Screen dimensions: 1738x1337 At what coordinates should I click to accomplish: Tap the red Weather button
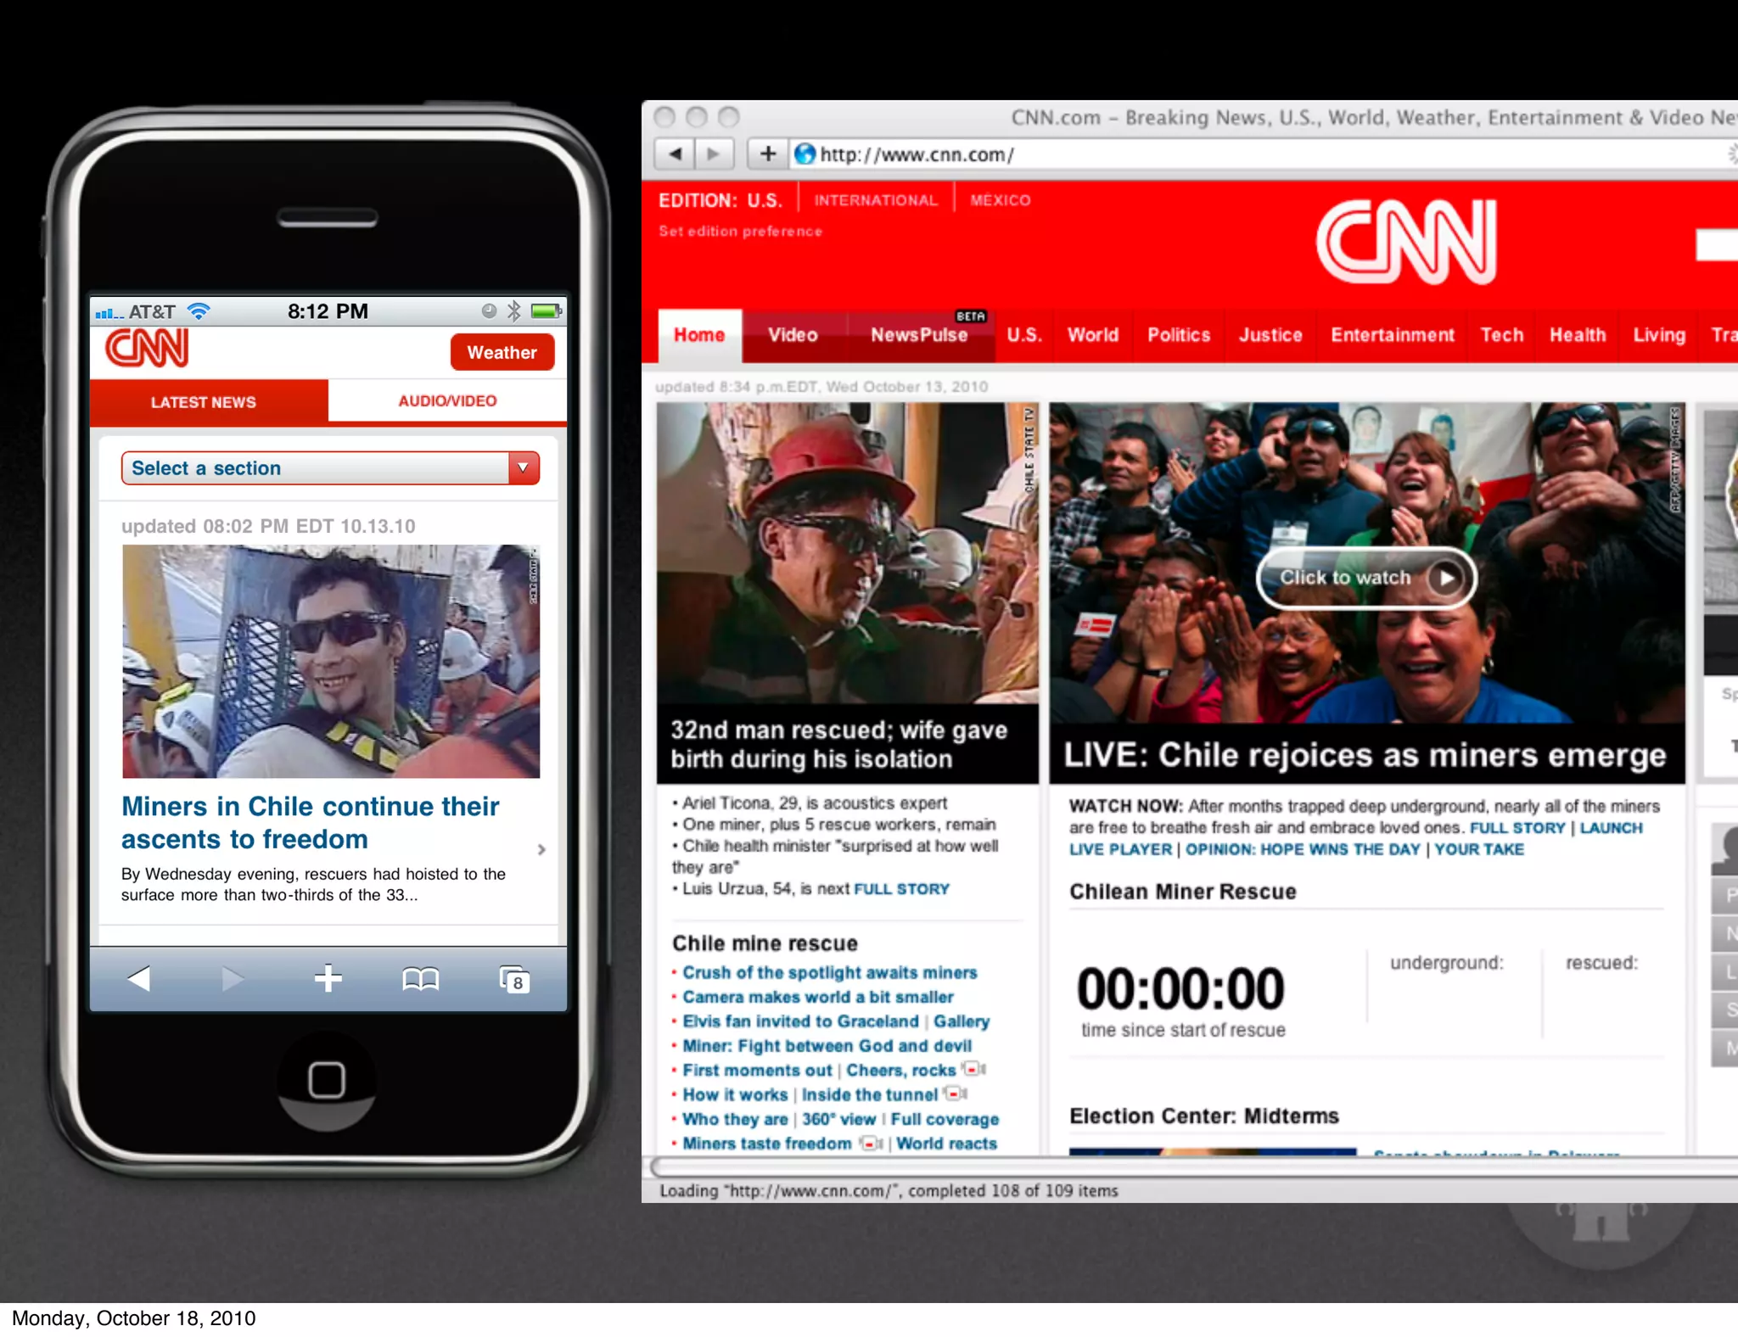pyautogui.click(x=502, y=353)
